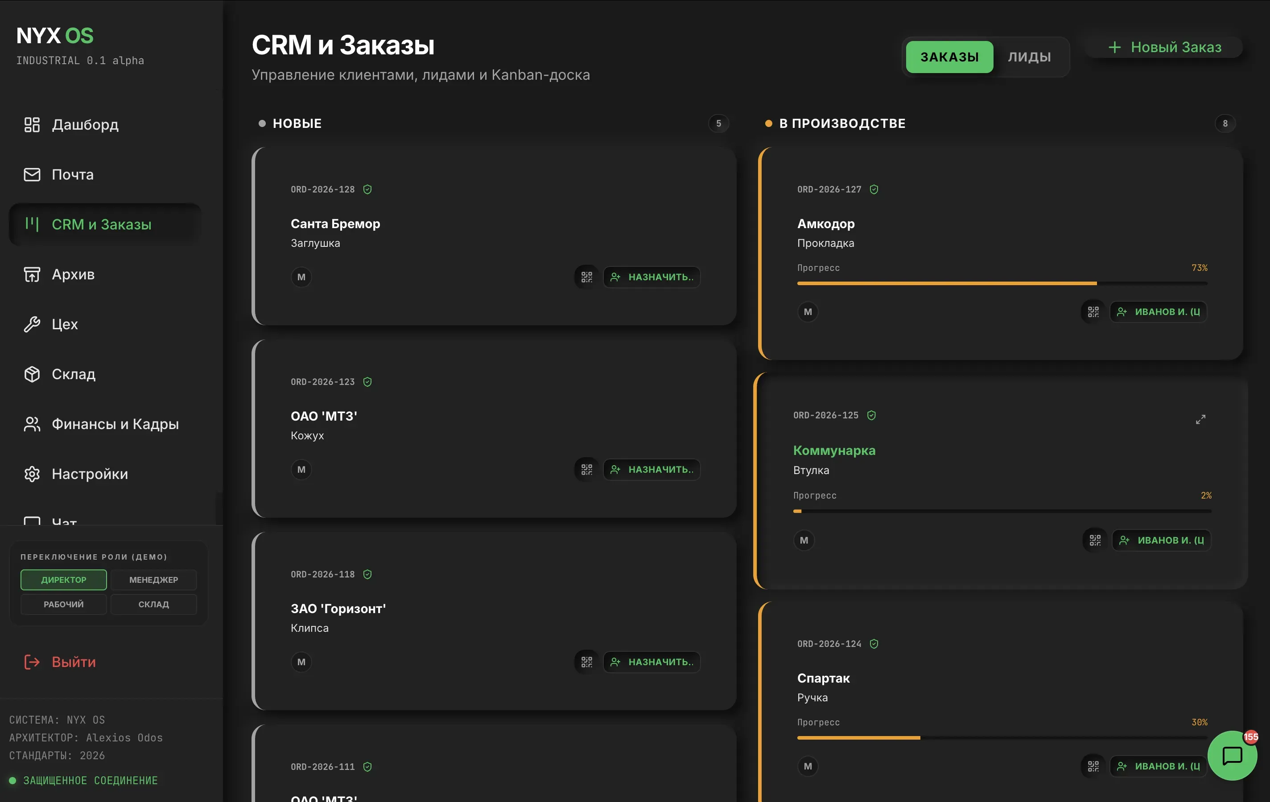This screenshot has height=802, width=1270.
Task: Open assignee picker for Санта Бремор order
Action: (x=652, y=277)
